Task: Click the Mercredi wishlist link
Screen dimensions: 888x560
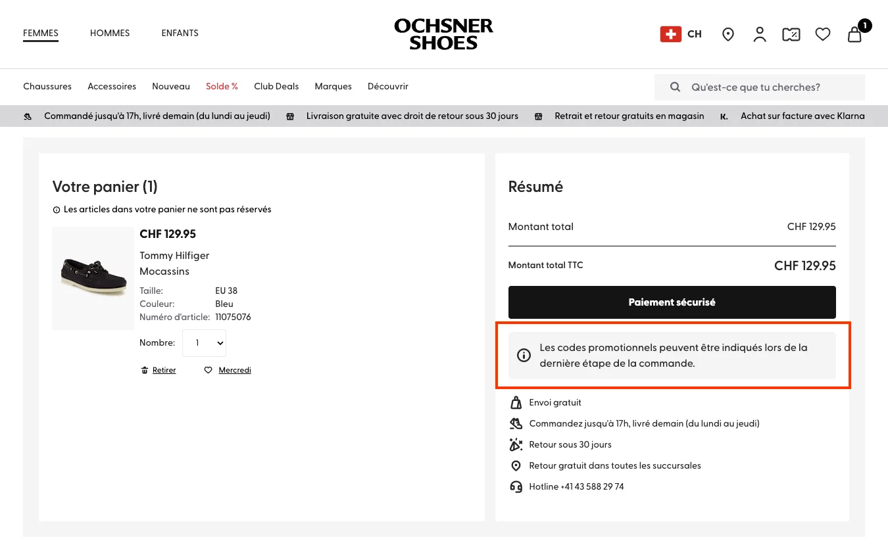Action: tap(235, 370)
